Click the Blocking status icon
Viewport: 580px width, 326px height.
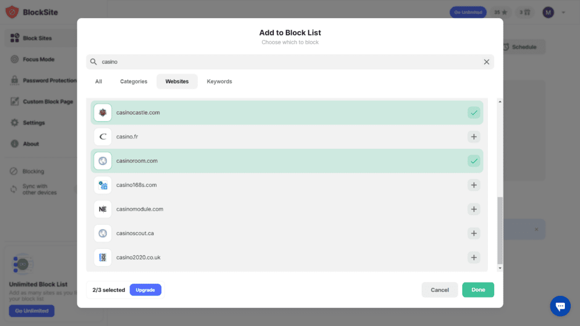tap(14, 171)
